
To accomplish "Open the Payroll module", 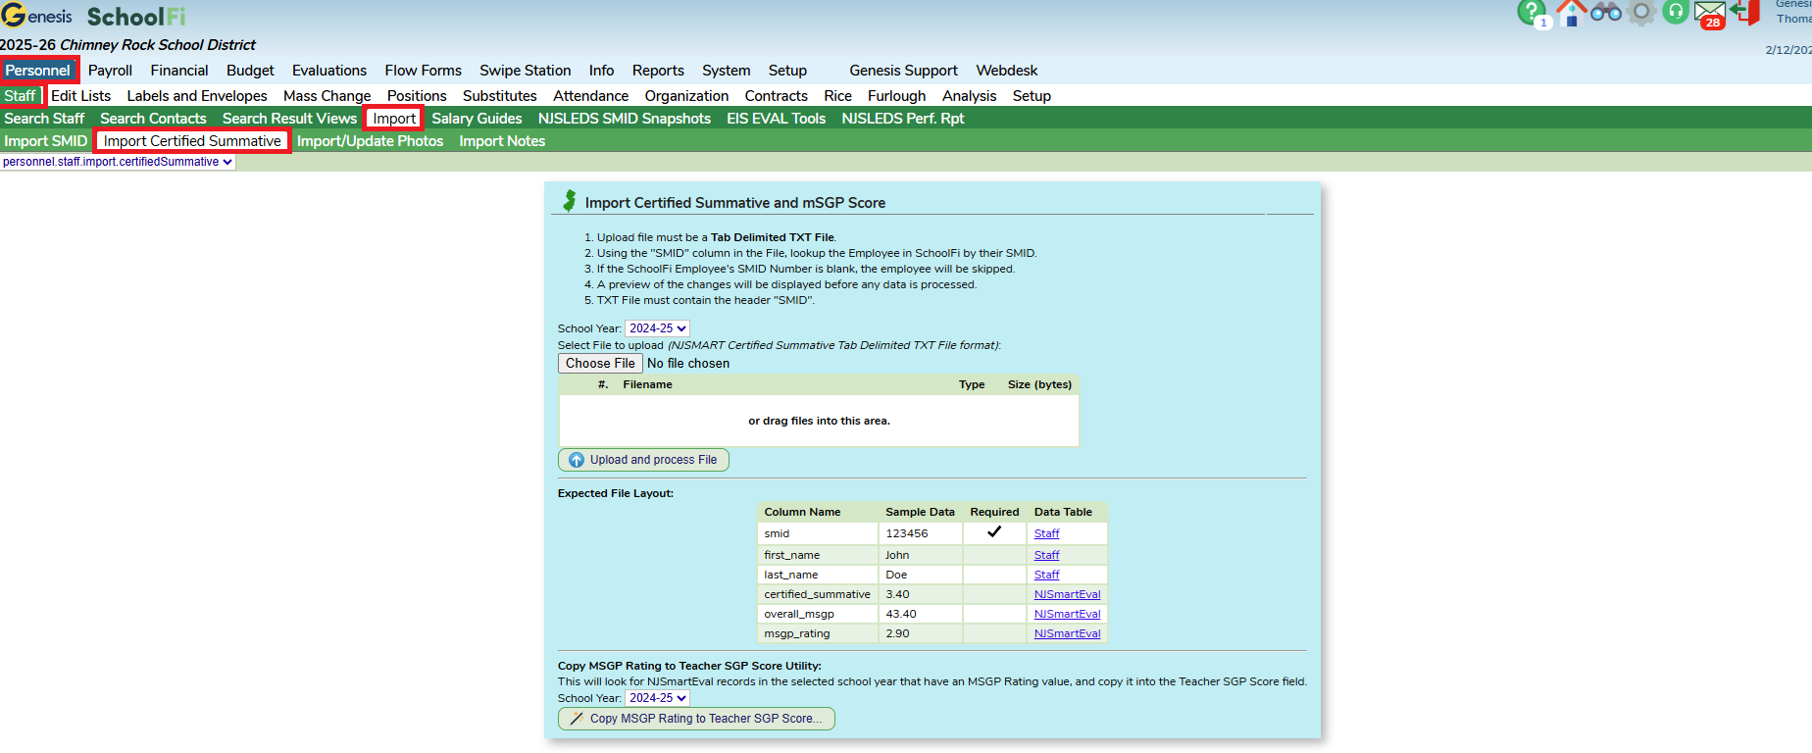I will 110,71.
